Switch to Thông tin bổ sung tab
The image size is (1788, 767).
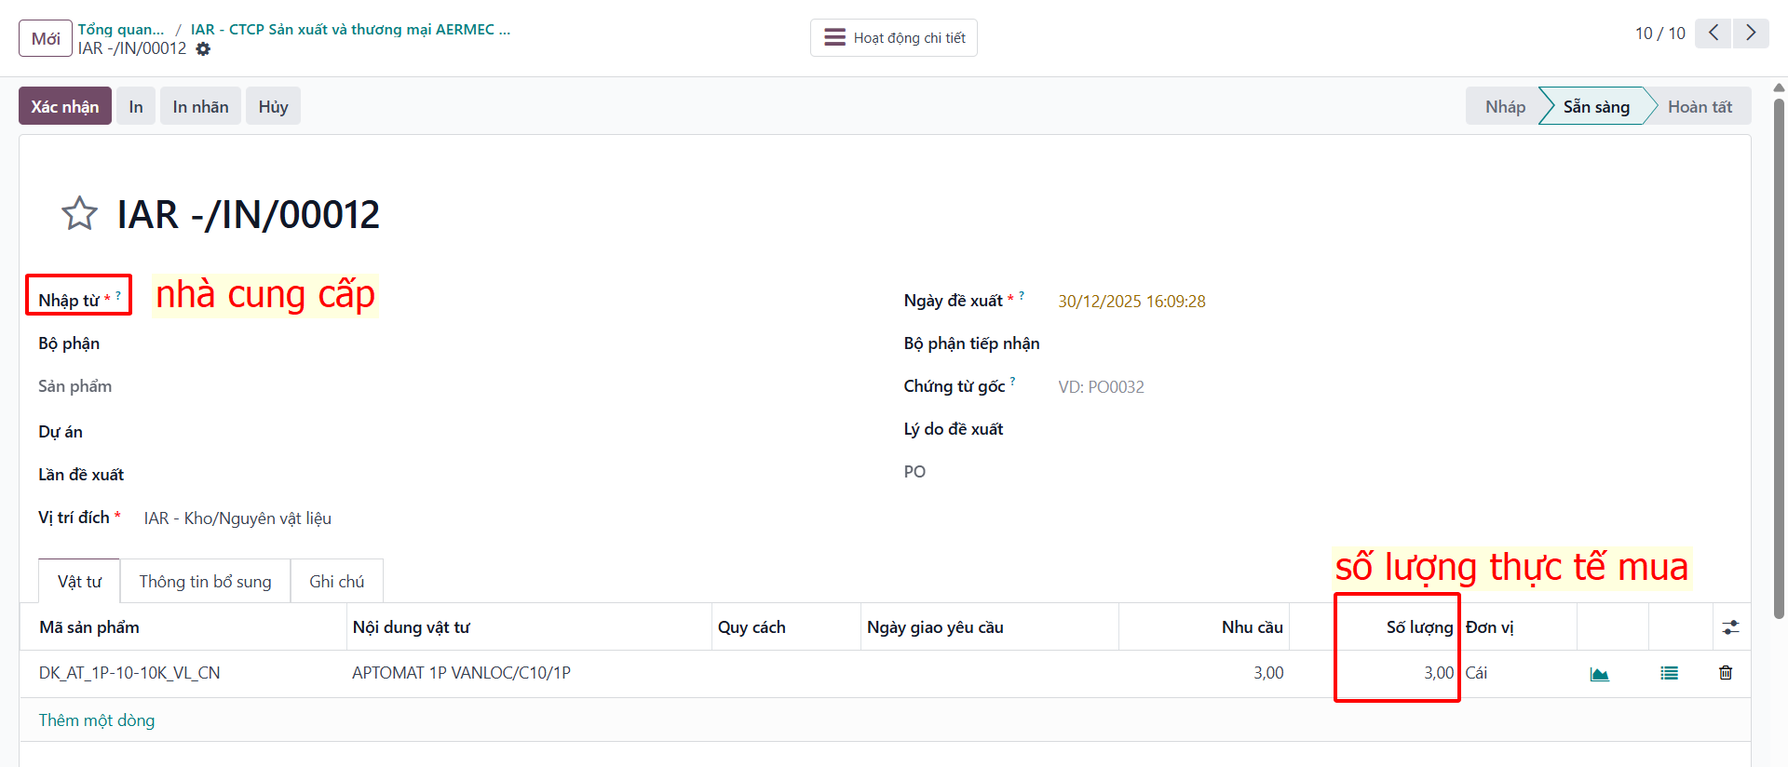coord(205,581)
